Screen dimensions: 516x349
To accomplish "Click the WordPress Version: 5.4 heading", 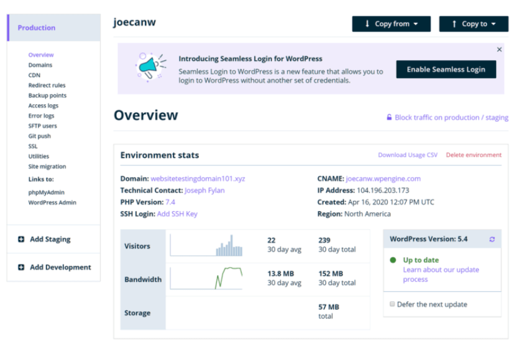I will click(428, 239).
